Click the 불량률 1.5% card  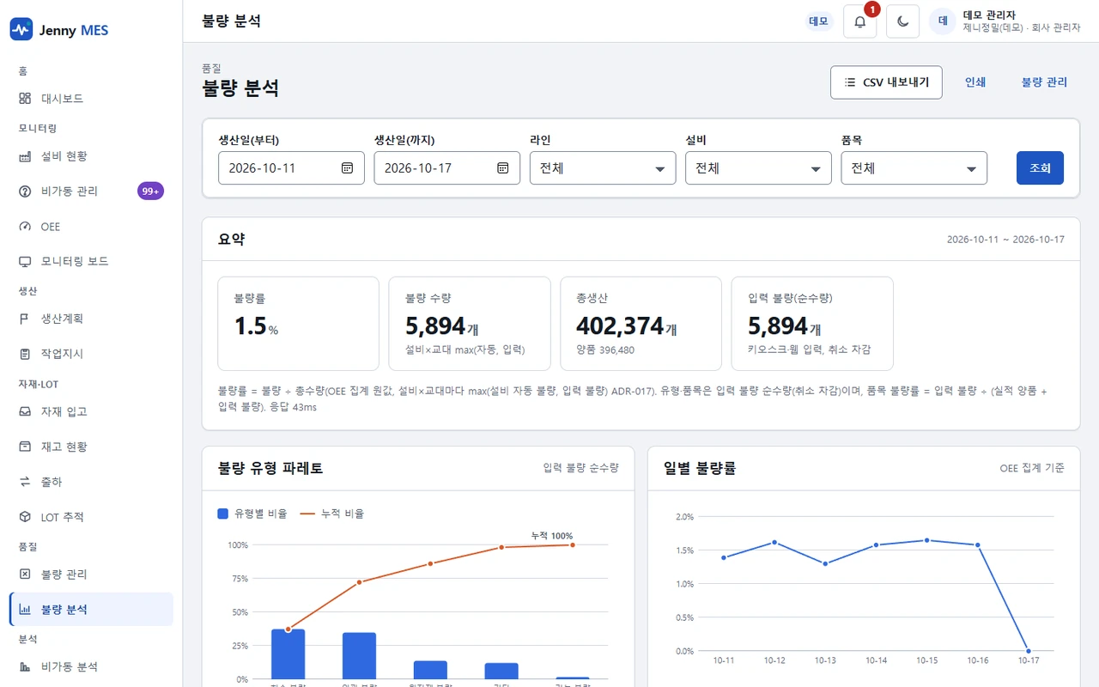(x=298, y=323)
